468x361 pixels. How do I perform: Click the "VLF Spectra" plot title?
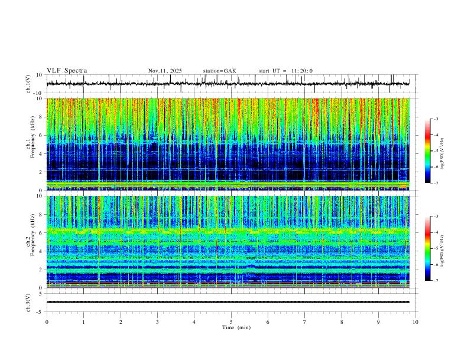(67, 71)
